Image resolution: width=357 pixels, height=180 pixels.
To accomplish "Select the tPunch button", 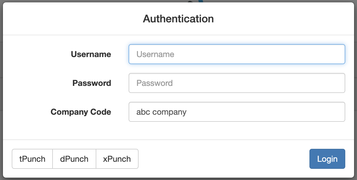I will [32, 159].
